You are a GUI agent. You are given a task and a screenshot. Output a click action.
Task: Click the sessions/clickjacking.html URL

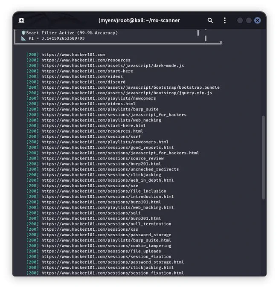(x=108, y=267)
